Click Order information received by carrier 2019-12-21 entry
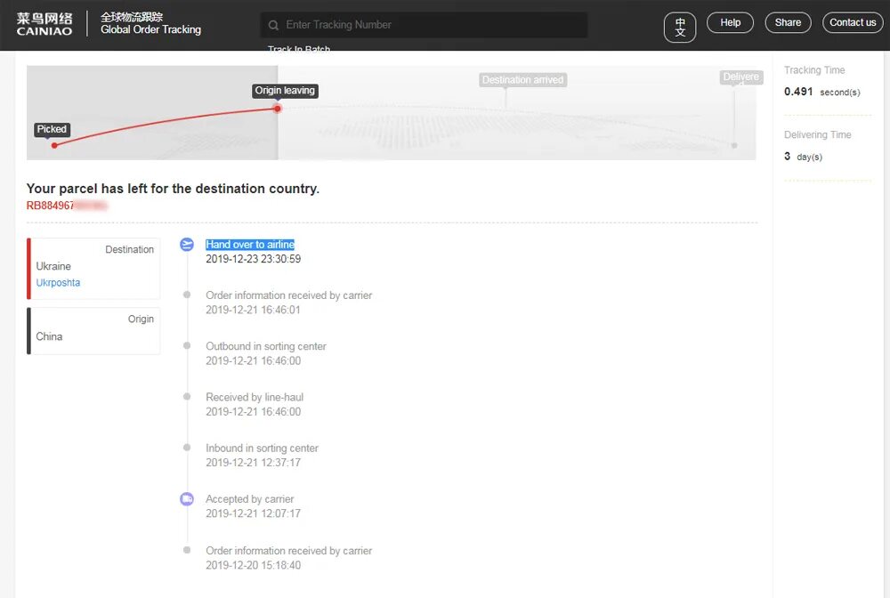The height and width of the screenshot is (598, 890). point(288,303)
